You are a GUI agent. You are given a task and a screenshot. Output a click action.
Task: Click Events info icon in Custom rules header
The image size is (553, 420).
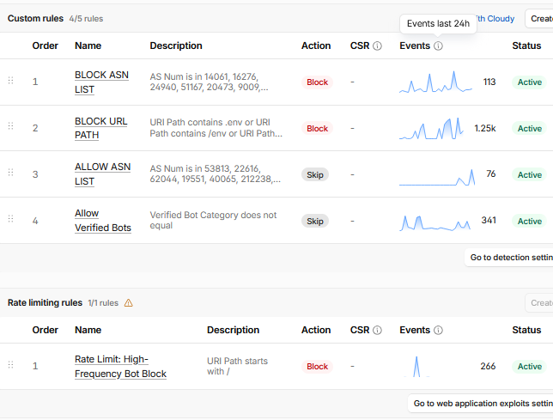(438, 46)
